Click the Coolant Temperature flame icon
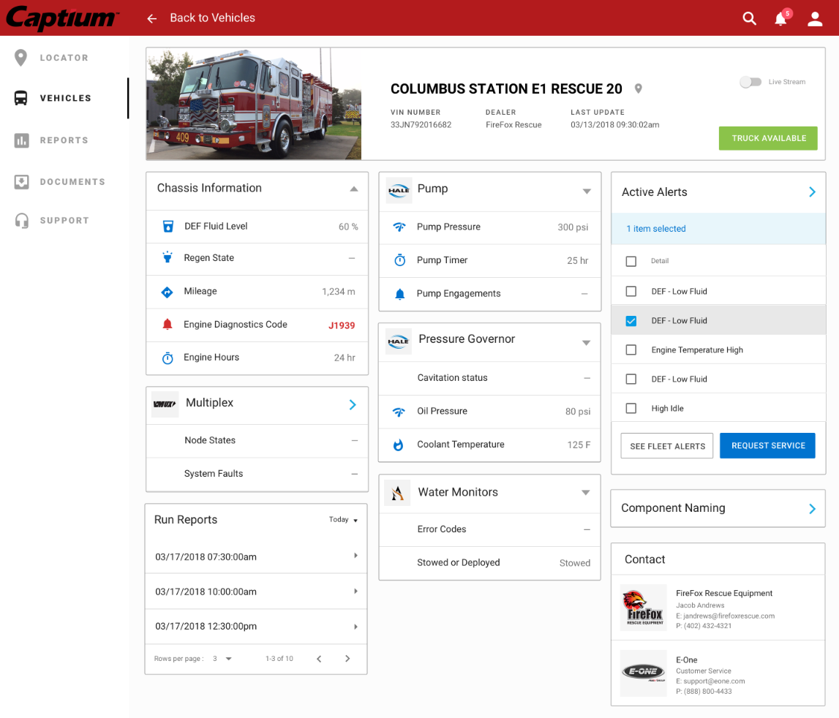This screenshot has width=839, height=718. 398,445
